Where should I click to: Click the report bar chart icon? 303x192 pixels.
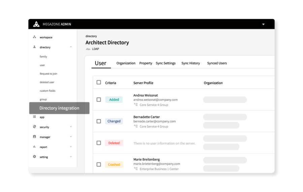click(x=34, y=147)
